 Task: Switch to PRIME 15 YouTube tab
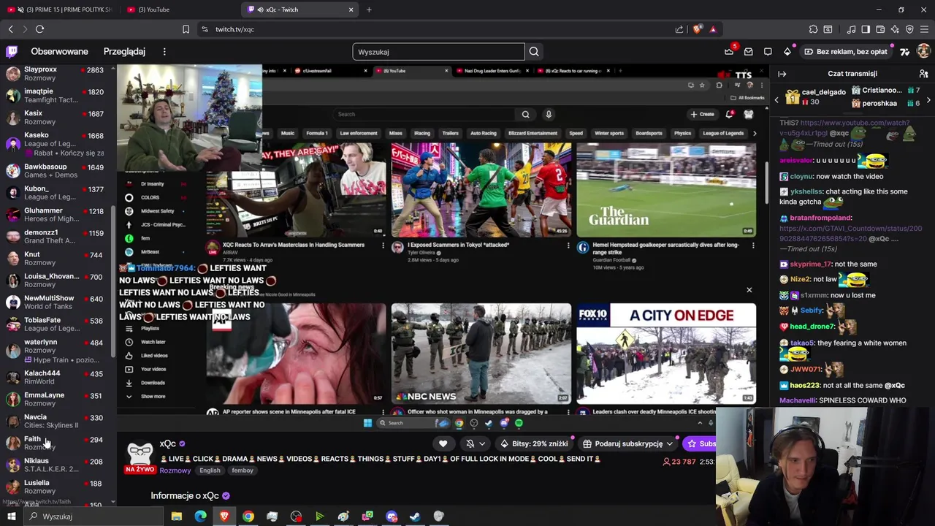(61, 9)
